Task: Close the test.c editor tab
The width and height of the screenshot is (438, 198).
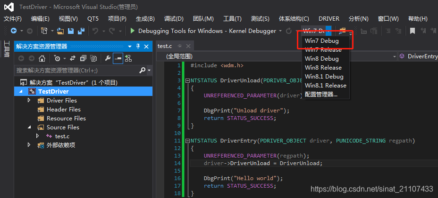Action: coord(188,46)
